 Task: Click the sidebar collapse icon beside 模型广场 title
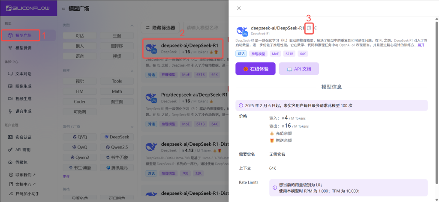tap(64, 9)
